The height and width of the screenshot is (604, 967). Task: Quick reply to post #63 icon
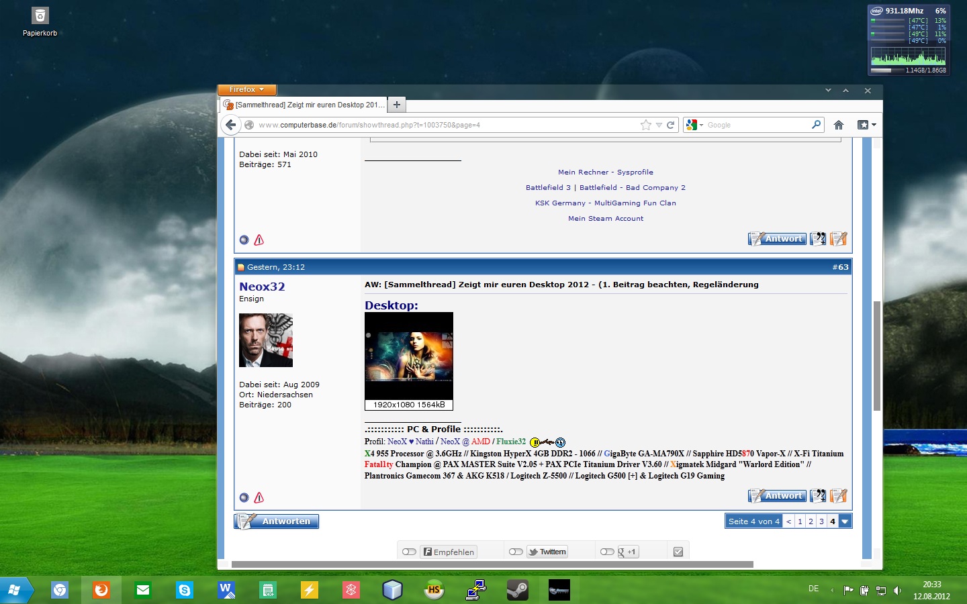[838, 496]
